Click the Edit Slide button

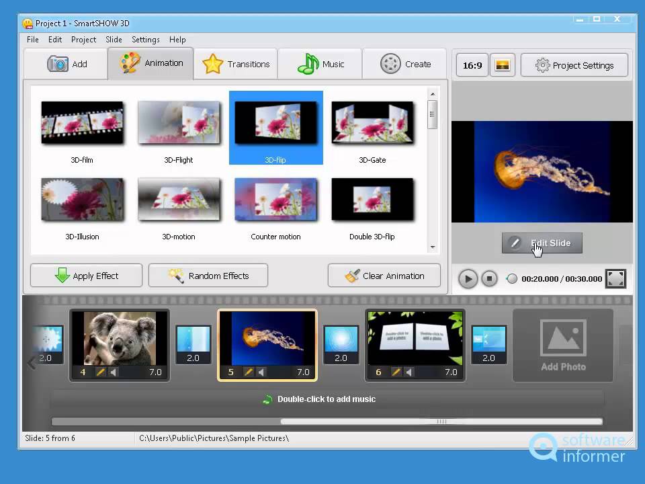tap(542, 243)
